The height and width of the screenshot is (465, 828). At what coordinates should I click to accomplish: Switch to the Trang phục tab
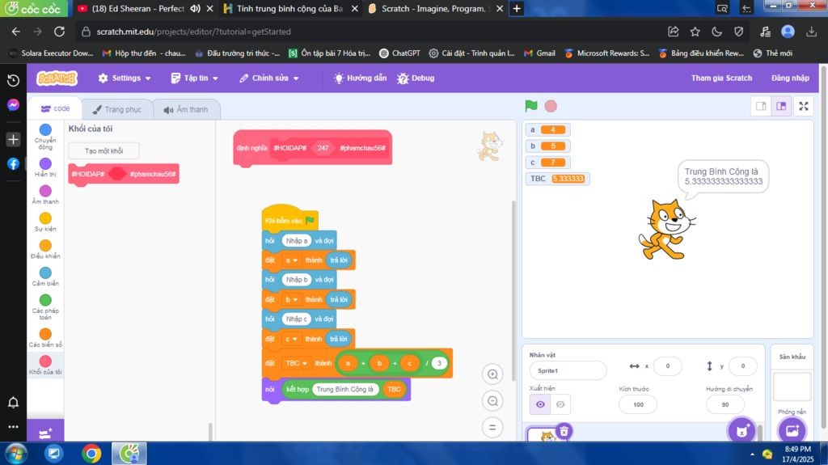116,109
